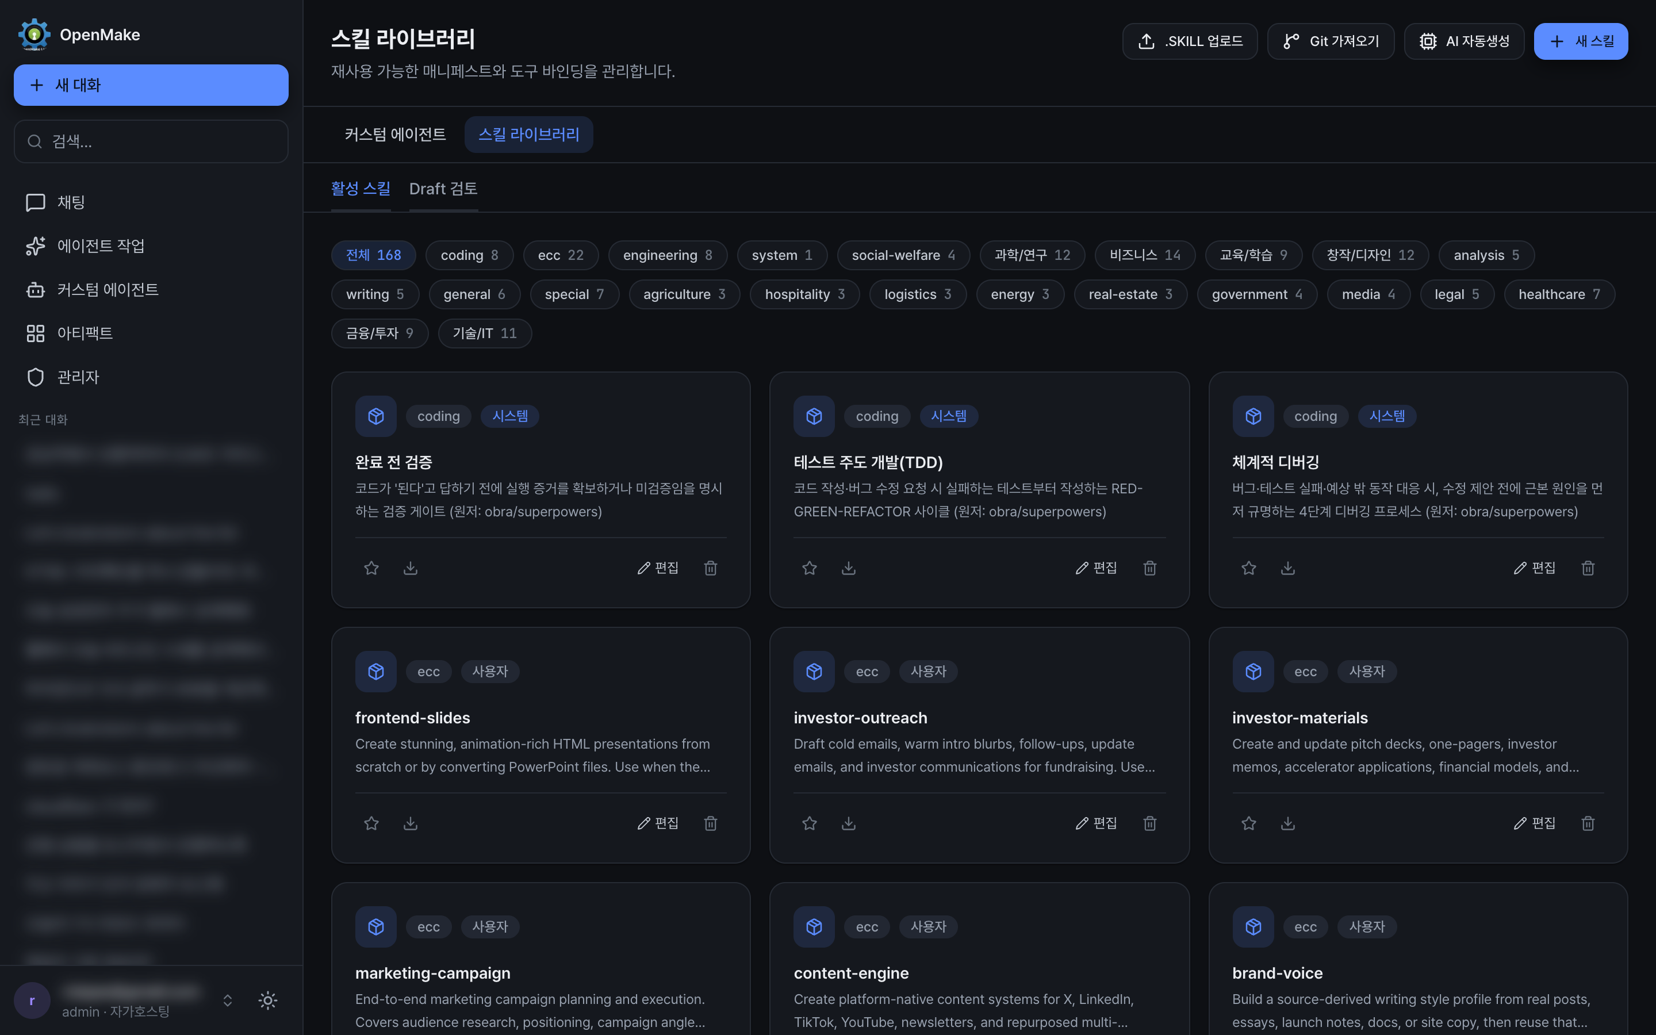Filter by coding 8 category chip
This screenshot has width=1656, height=1035.
(469, 255)
